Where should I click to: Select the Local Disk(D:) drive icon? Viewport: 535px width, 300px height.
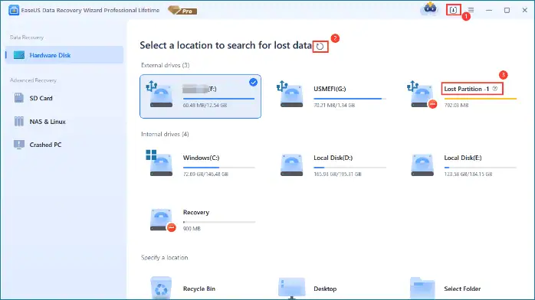291,165
